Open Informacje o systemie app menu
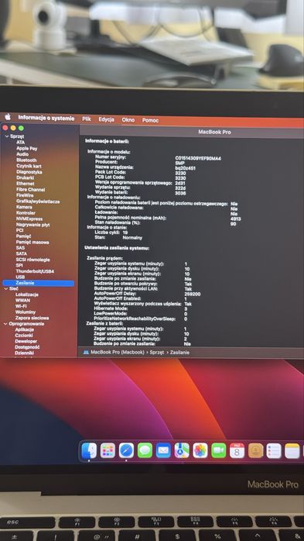Image resolution: width=304 pixels, height=541 pixels. pyautogui.click(x=46, y=118)
